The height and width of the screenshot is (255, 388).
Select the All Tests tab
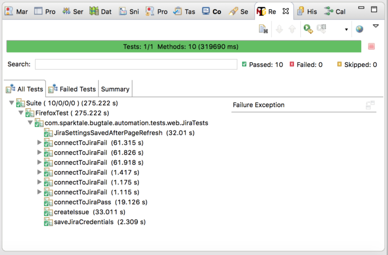point(25,89)
